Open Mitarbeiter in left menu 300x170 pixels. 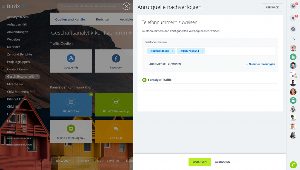click(15, 84)
